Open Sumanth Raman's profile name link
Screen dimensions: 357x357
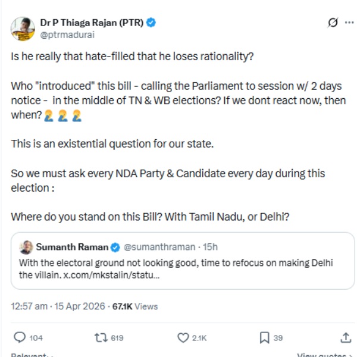click(x=73, y=247)
